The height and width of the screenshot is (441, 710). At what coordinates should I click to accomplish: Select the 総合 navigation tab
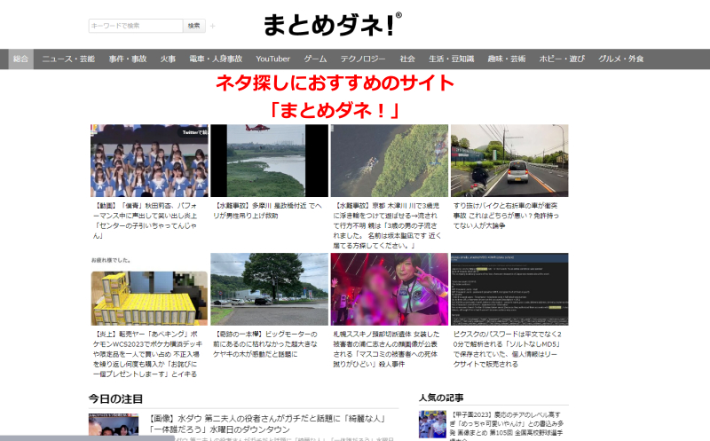click(x=20, y=59)
